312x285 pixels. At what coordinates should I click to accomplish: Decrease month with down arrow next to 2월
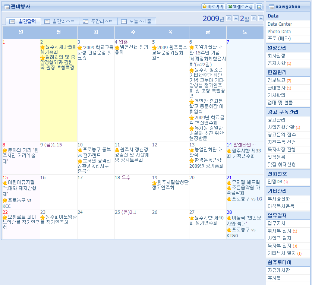point(254,19)
